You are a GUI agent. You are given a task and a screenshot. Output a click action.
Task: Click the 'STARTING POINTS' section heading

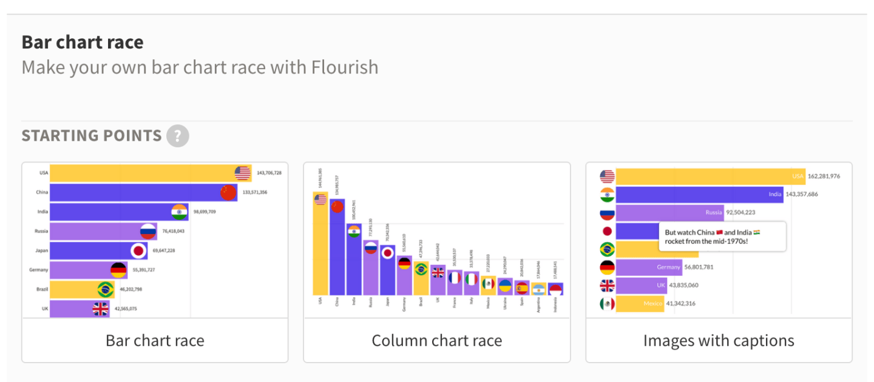(x=92, y=136)
